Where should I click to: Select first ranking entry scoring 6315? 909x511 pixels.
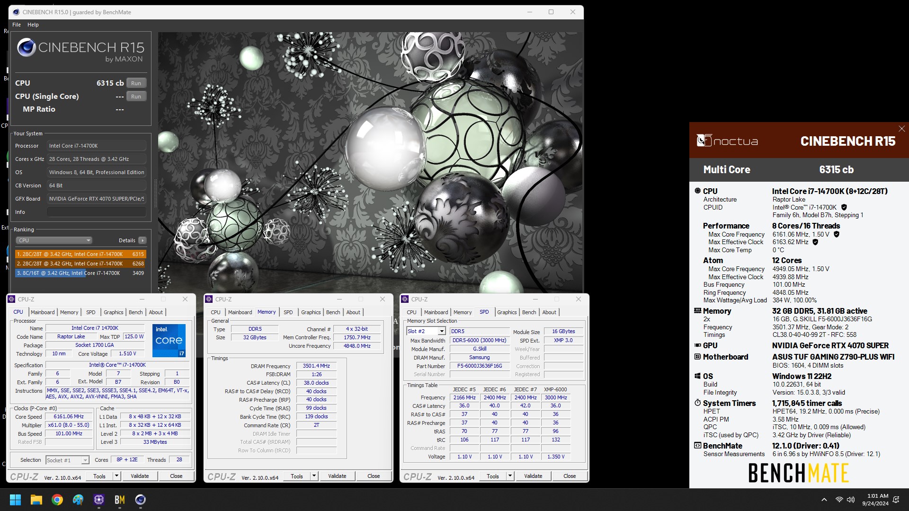[x=80, y=254]
